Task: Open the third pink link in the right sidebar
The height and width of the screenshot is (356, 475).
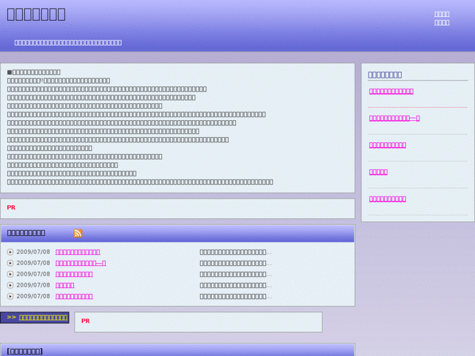Action: [387, 145]
